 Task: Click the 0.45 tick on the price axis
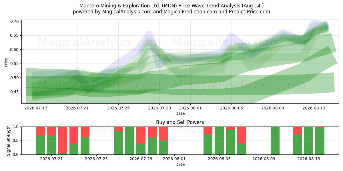pyautogui.click(x=15, y=92)
